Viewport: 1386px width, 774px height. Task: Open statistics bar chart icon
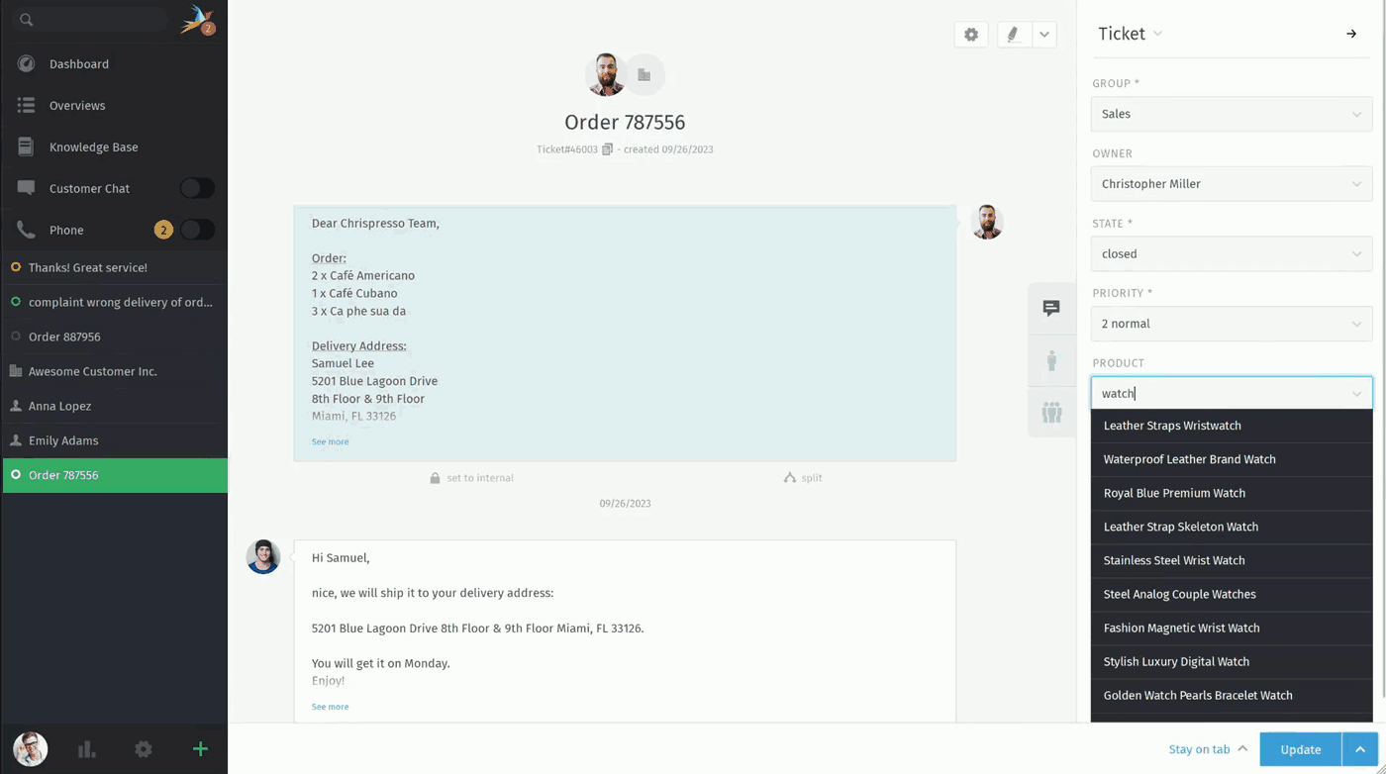pyautogui.click(x=87, y=749)
